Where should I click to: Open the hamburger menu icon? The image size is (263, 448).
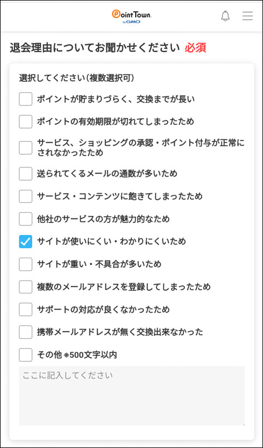[247, 16]
